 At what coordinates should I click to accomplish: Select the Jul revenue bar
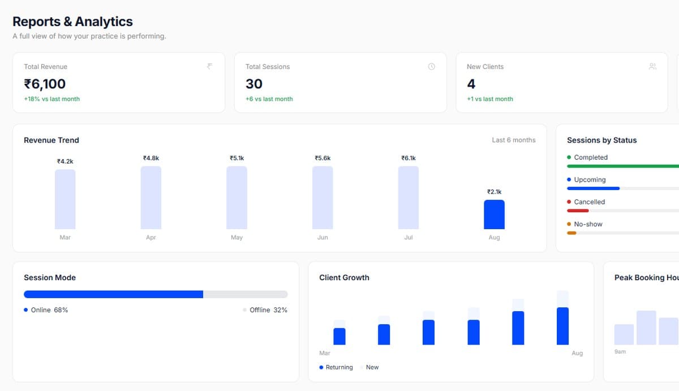click(409, 197)
